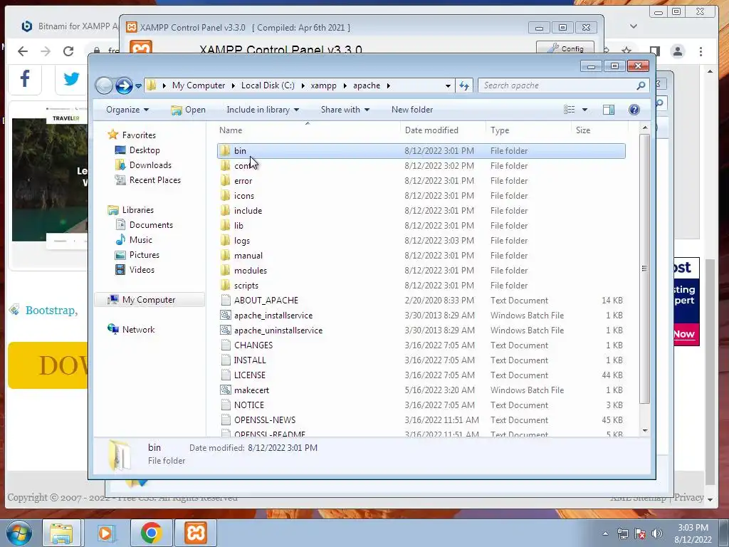The image size is (729, 547).
Task: Select the icons folder icon
Action: 226,195
